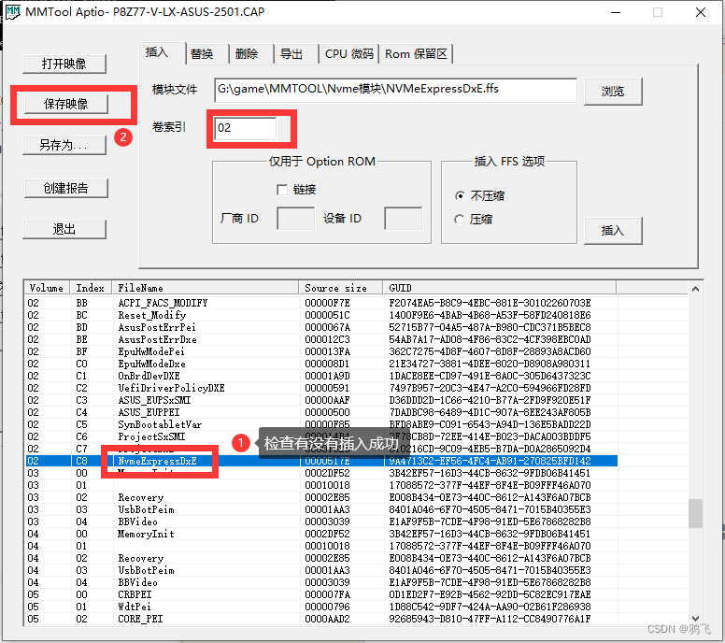
Task: Click the 保存映像 button
Action: point(66,104)
